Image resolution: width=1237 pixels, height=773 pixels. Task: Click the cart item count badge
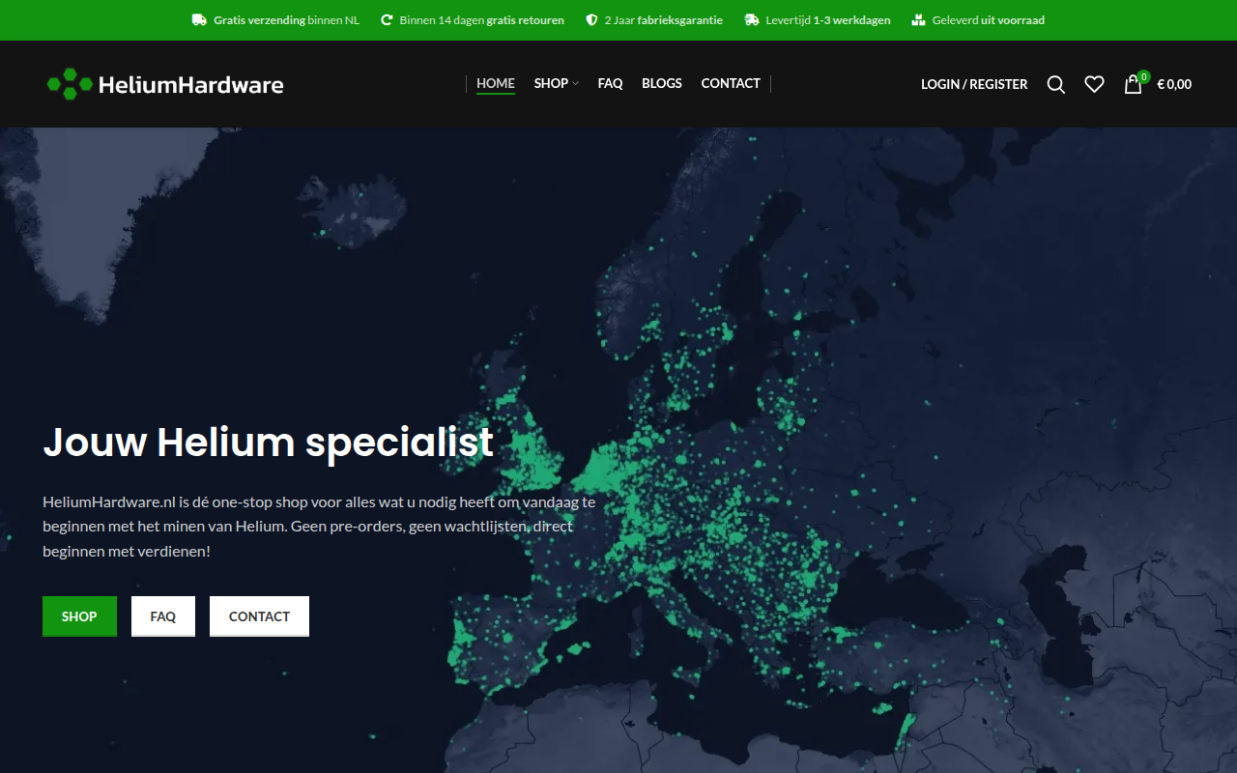1143,76
